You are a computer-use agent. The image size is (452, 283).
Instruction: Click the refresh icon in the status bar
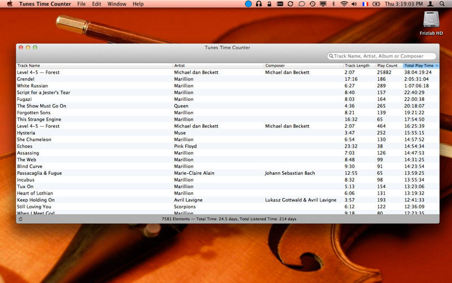[20, 219]
